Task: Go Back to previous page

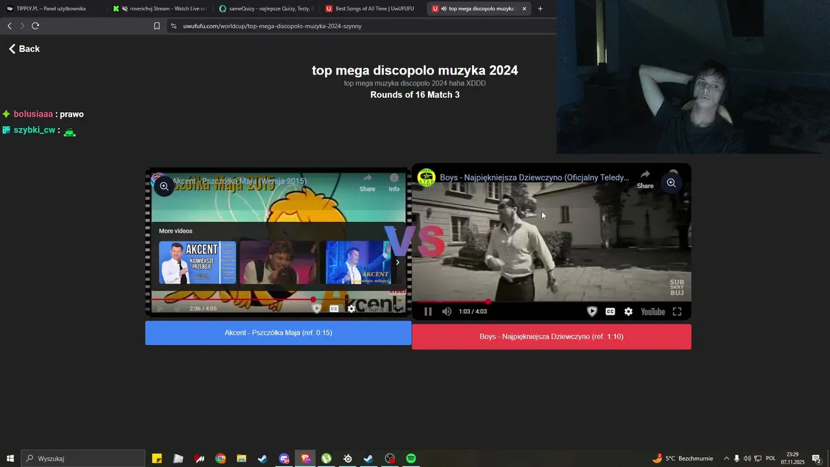Action: tap(24, 49)
